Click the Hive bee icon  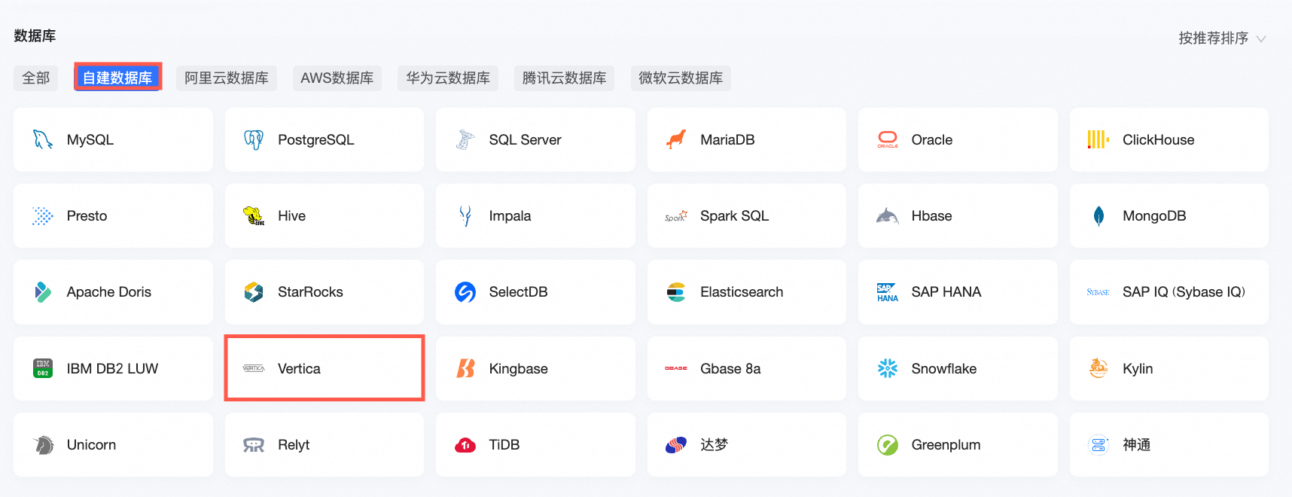[254, 216]
